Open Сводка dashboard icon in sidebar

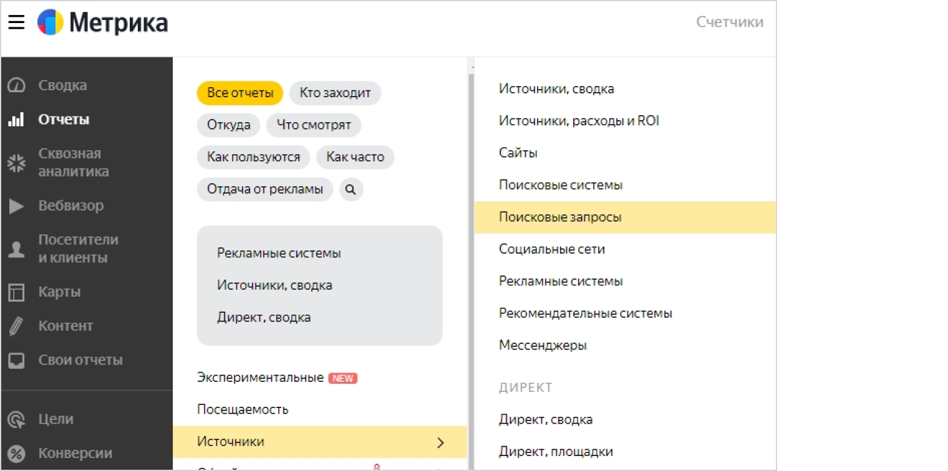tap(16, 85)
